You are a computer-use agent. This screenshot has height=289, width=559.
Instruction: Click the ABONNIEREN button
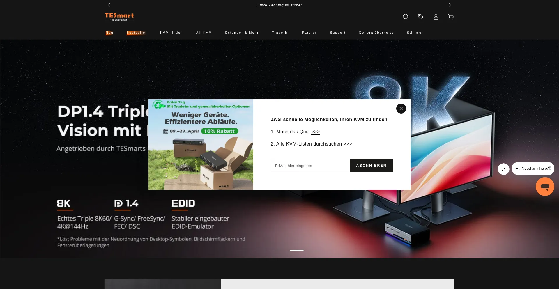pyautogui.click(x=371, y=166)
